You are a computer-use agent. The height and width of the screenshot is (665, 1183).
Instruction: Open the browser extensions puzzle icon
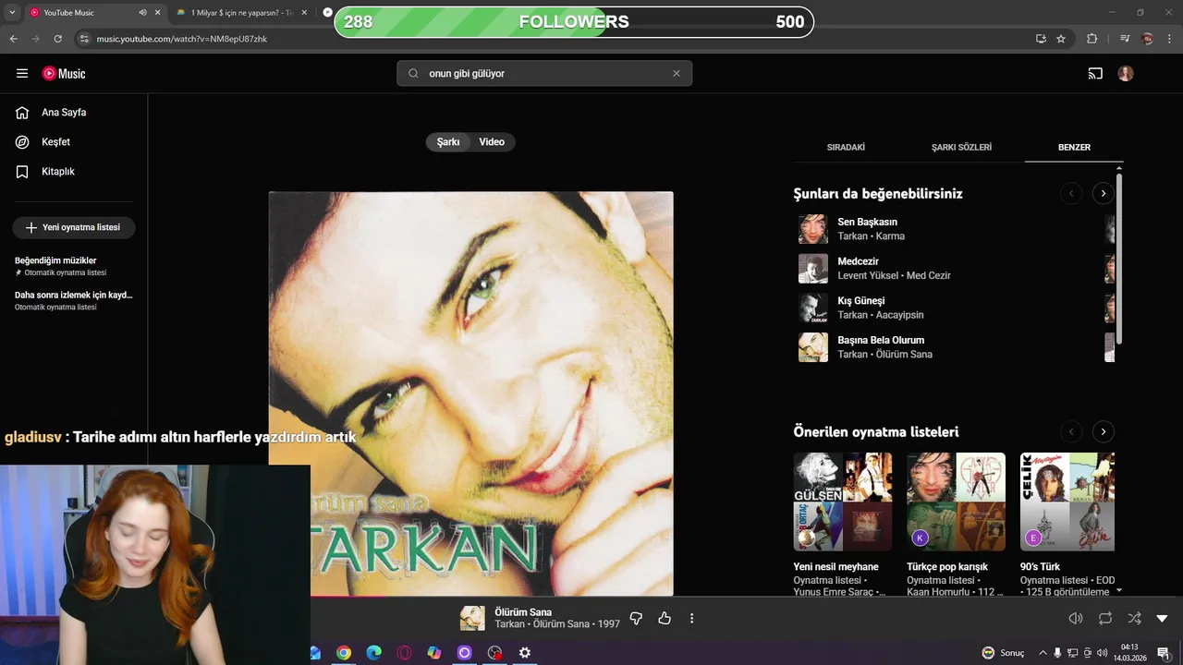[1092, 39]
